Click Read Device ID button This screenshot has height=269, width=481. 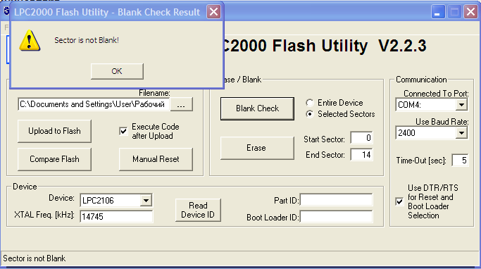(198, 210)
